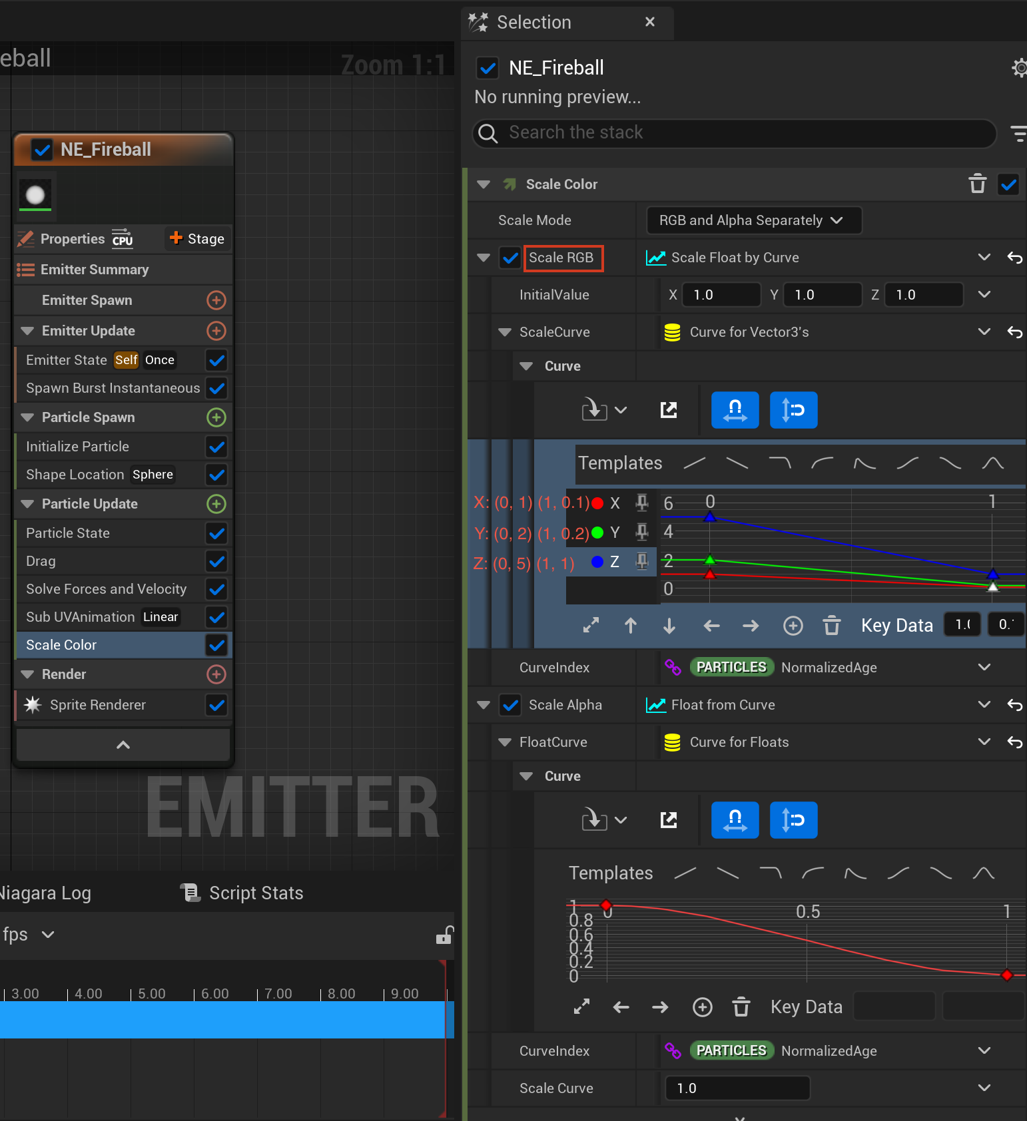The height and width of the screenshot is (1121, 1027).
Task: Collapse emitter node with bottom chevron button
Action: click(123, 745)
